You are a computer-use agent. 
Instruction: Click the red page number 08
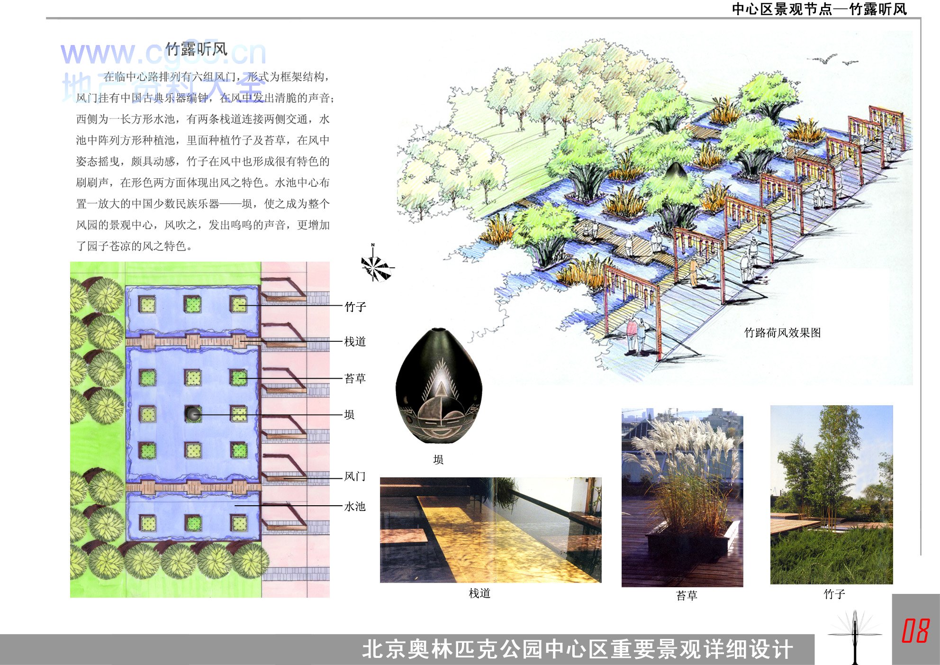(x=915, y=631)
